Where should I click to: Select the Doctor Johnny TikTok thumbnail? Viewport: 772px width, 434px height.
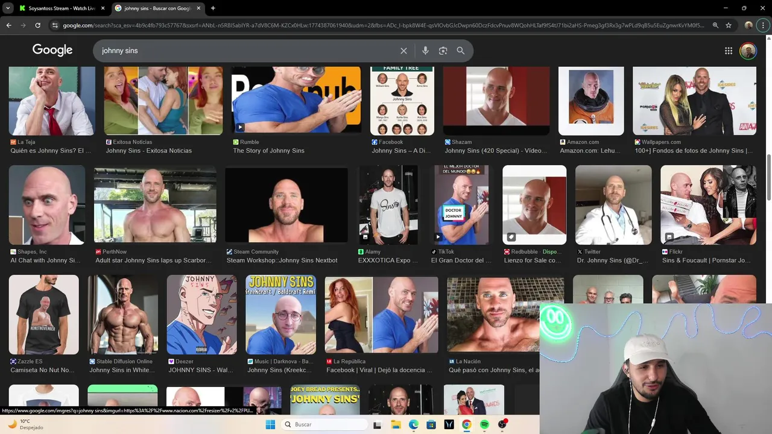(x=461, y=205)
